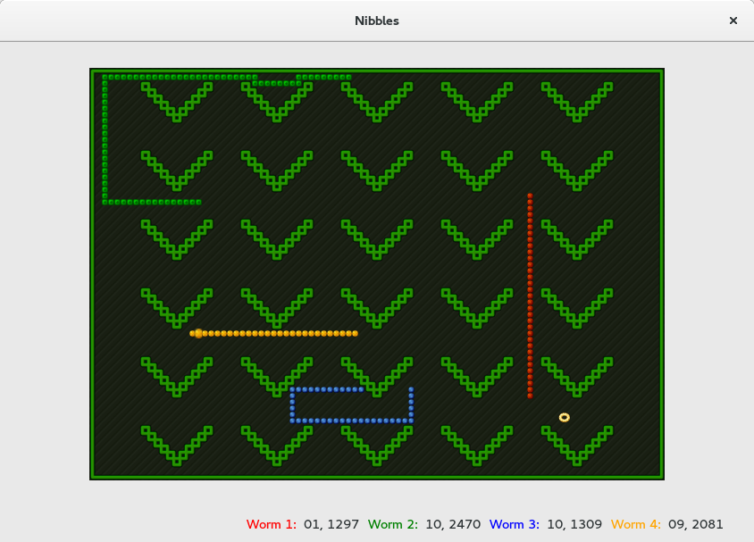Image resolution: width=754 pixels, height=542 pixels.
Task: Click the blue worm's bottom segment
Action: (x=351, y=421)
